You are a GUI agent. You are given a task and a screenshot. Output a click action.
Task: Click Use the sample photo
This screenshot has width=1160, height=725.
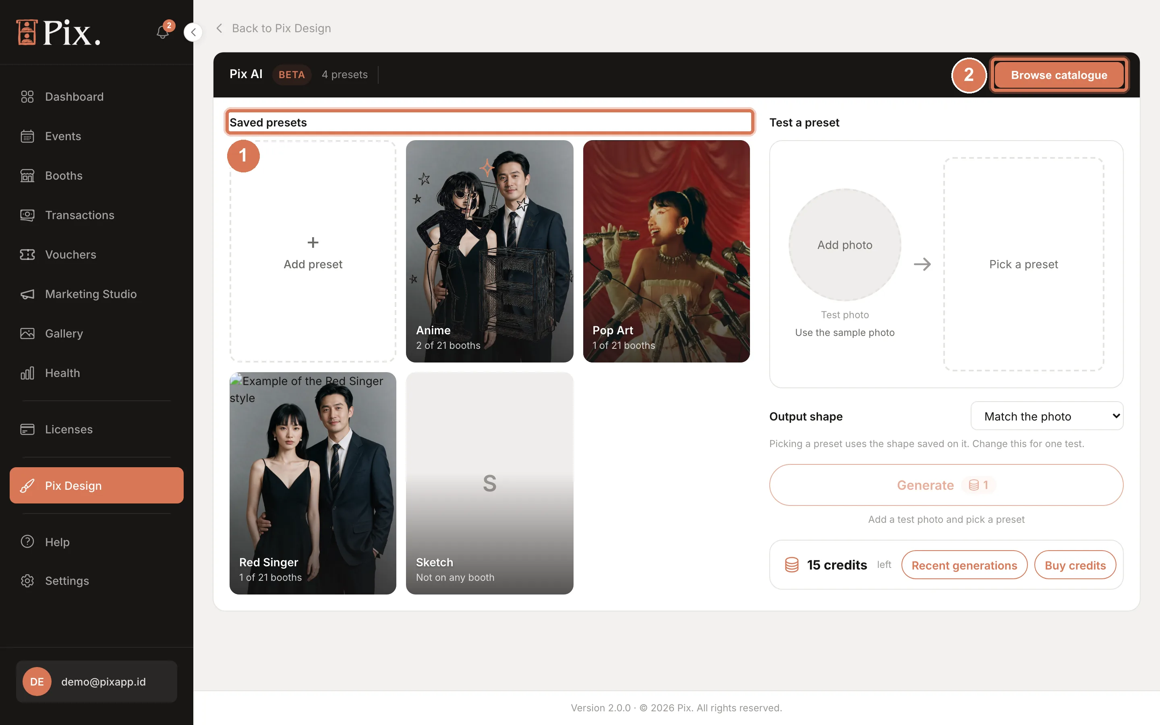coord(845,332)
